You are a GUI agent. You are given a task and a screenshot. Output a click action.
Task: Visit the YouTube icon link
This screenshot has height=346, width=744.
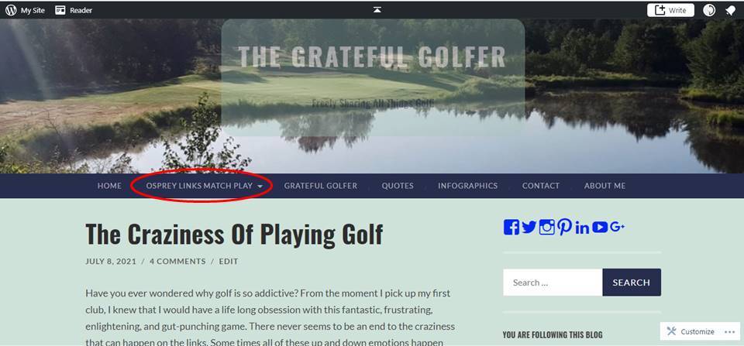pyautogui.click(x=600, y=228)
